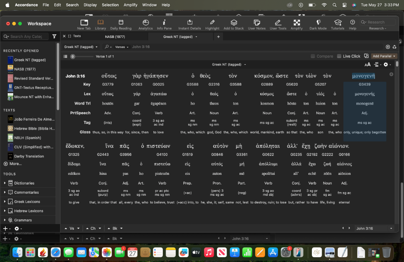
Task: Click the Greek word ἠγάπησεν
Action: pyautogui.click(x=156, y=76)
